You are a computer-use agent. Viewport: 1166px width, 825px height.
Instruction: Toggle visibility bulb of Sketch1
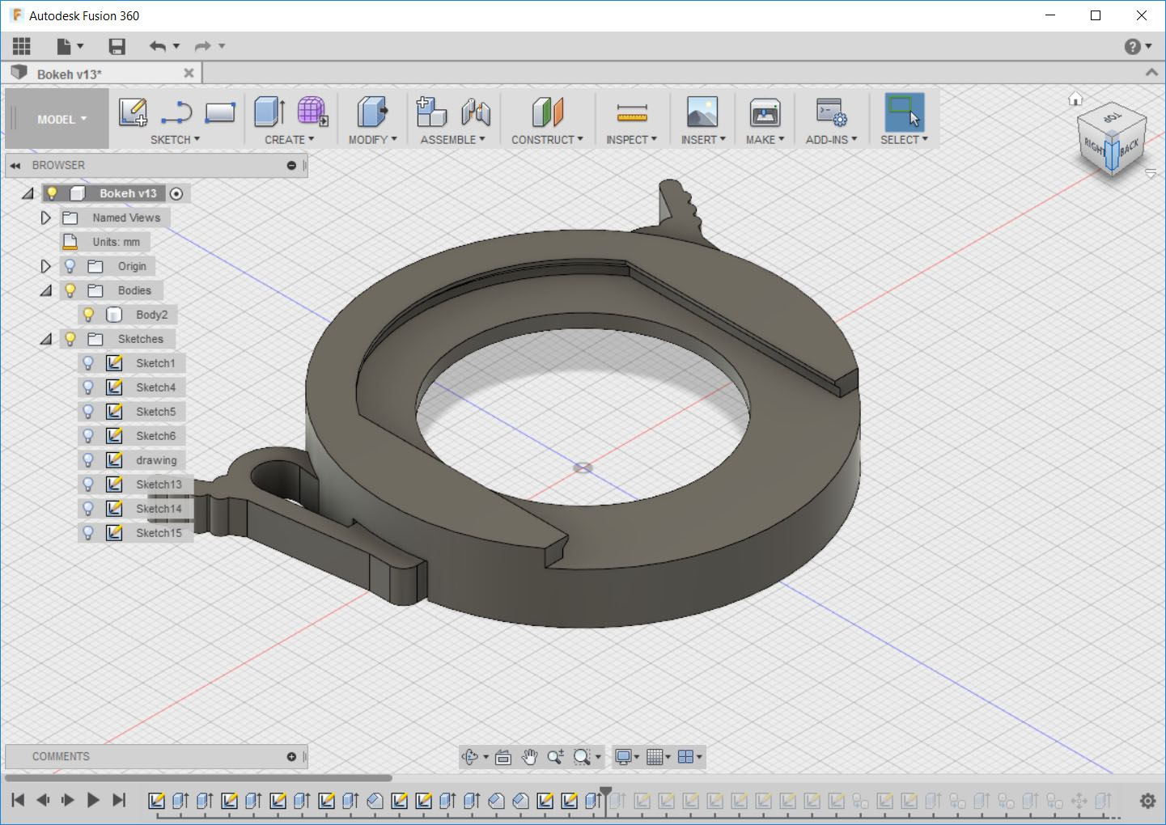pos(88,363)
